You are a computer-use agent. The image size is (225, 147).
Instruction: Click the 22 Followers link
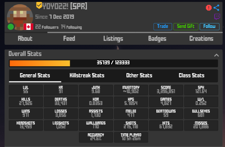click(x=47, y=27)
